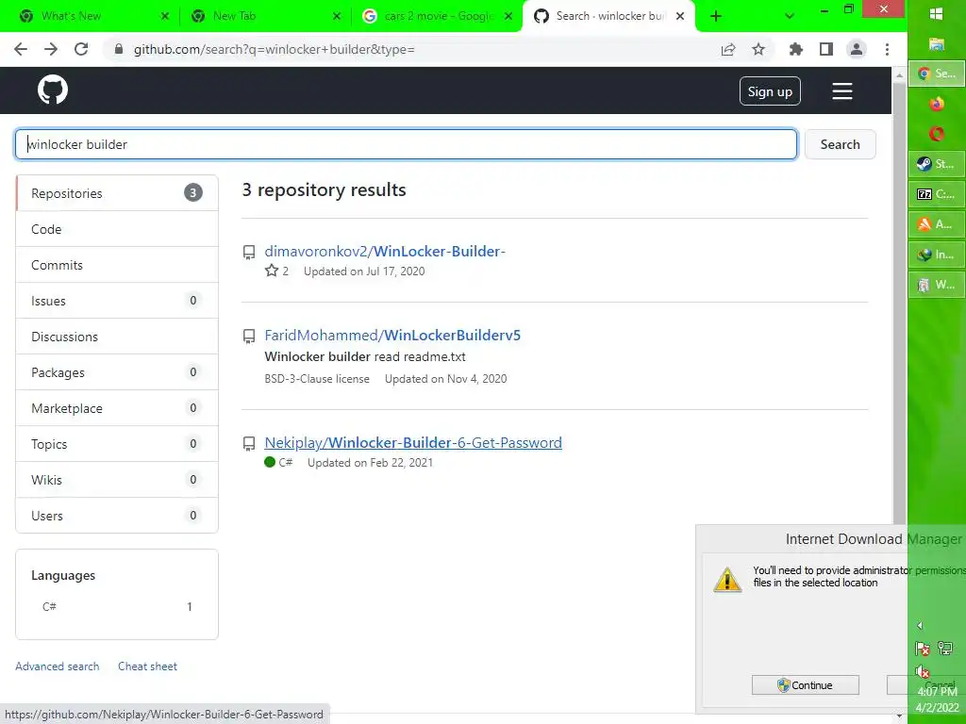Click the BSD-3-Clause license text
The image size is (966, 724).
tap(317, 379)
